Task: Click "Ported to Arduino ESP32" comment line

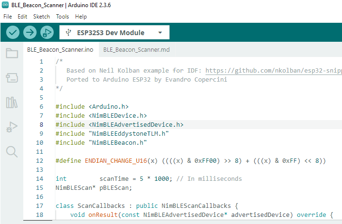Action: pyautogui.click(x=147, y=80)
